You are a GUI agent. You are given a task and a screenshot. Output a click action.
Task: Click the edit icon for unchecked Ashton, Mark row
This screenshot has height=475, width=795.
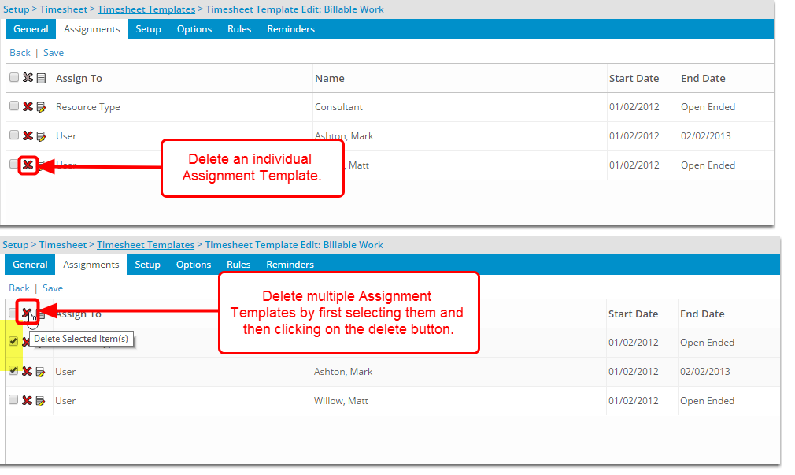pos(41,136)
